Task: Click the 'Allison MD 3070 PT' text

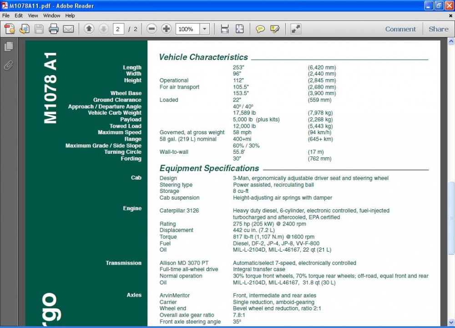Action: click(x=184, y=263)
